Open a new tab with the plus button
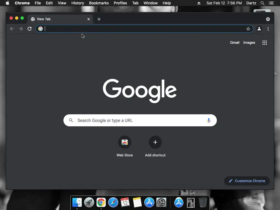 [x=99, y=19]
